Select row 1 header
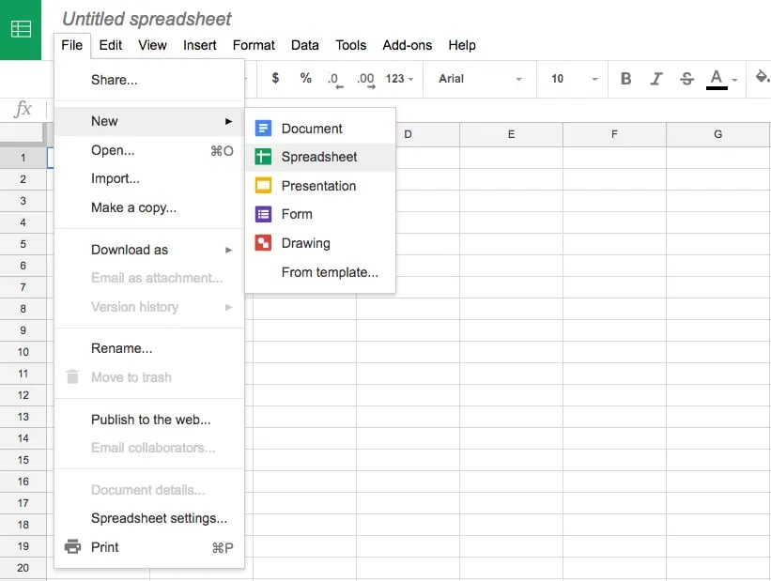The width and height of the screenshot is (771, 581). (23, 158)
